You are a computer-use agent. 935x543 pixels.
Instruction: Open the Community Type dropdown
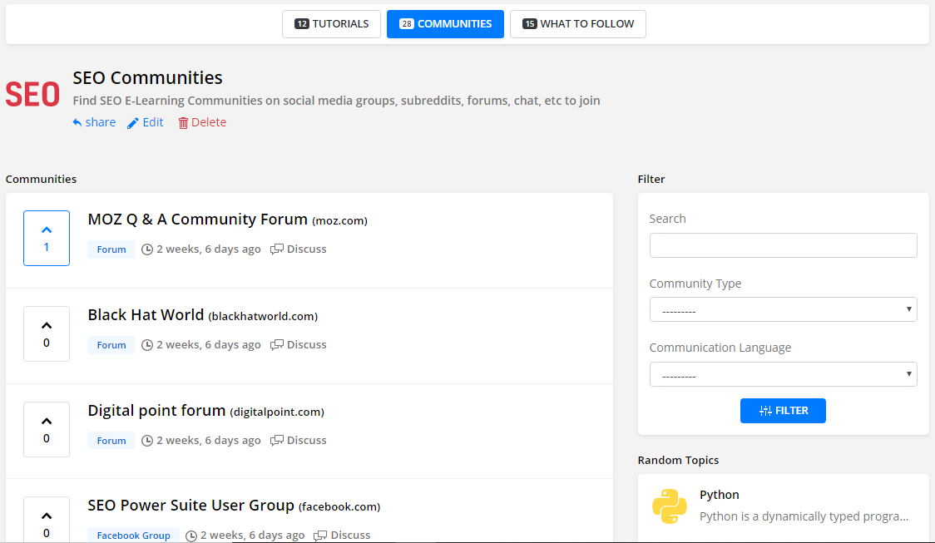[783, 309]
